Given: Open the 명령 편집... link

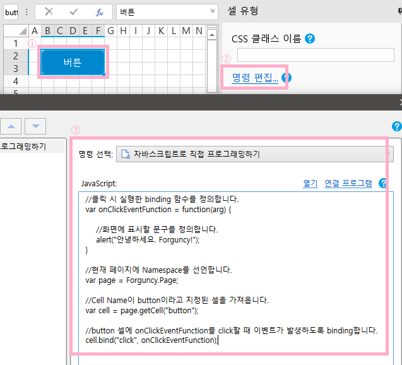Looking at the screenshot, I should 254,78.
